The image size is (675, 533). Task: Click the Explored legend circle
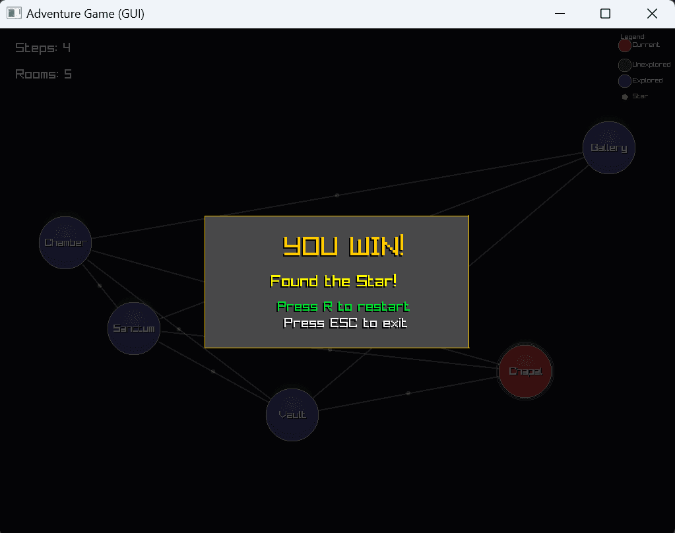625,81
